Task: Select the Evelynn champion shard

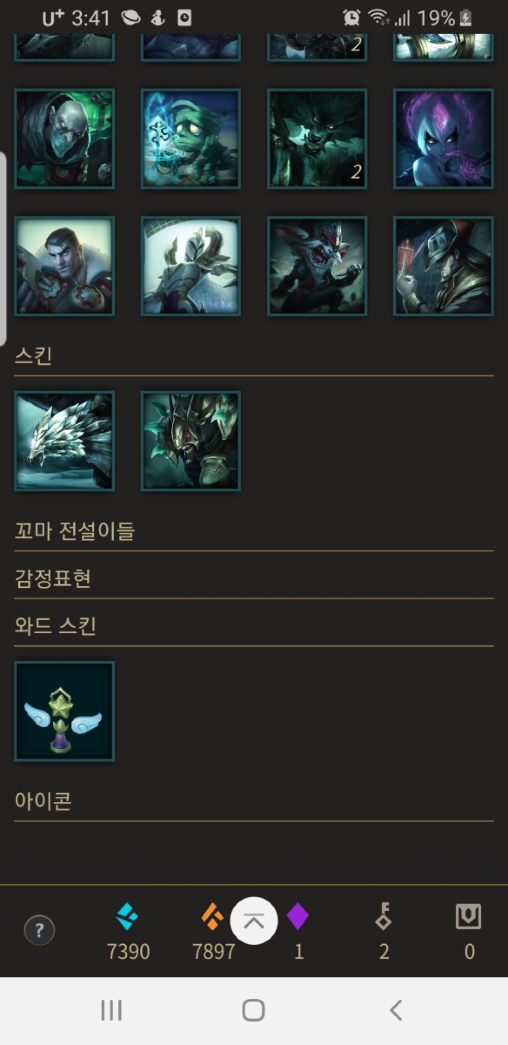Action: pyautogui.click(x=443, y=139)
